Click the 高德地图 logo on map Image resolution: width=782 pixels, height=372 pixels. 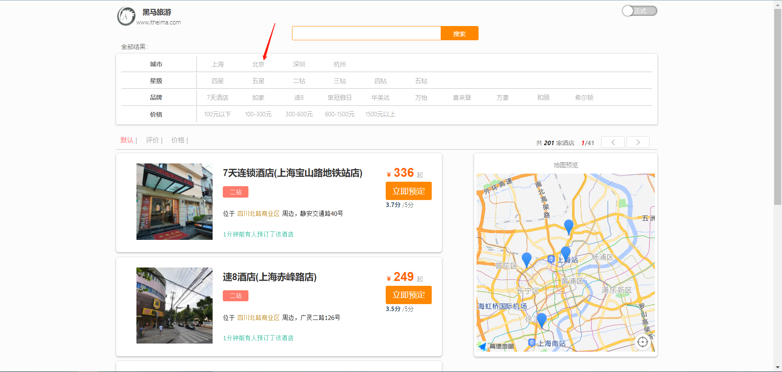pyautogui.click(x=496, y=346)
